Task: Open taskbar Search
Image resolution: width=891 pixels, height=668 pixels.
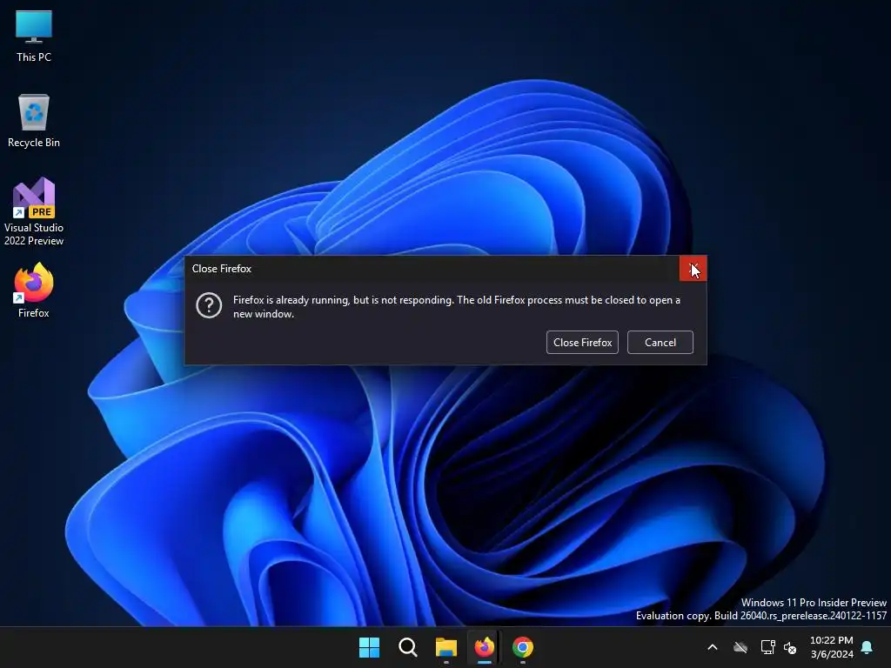Action: pyautogui.click(x=408, y=647)
